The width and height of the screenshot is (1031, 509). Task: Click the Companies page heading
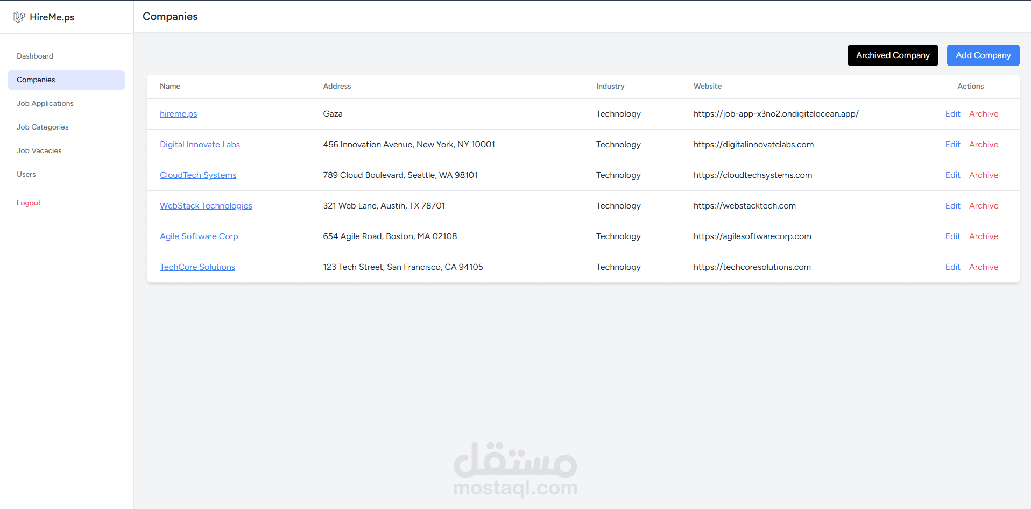click(170, 17)
